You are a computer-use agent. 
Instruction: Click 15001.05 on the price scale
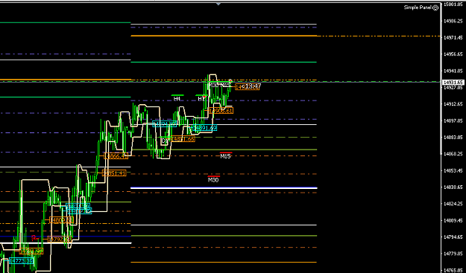[x=454, y=4]
